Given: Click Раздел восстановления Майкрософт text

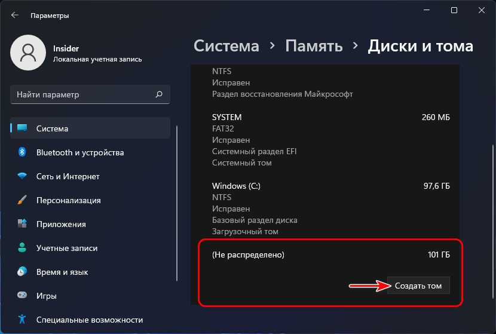Looking at the screenshot, I should 283,94.
